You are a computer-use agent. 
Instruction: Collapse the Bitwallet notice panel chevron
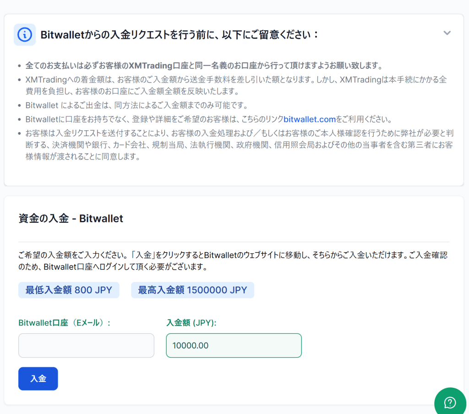(447, 33)
